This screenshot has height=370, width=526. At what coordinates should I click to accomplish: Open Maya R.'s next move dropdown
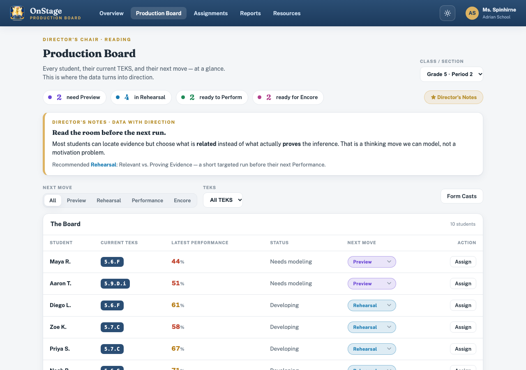click(x=372, y=262)
